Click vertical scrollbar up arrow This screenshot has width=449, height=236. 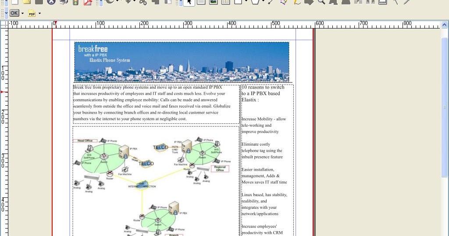[445, 25]
